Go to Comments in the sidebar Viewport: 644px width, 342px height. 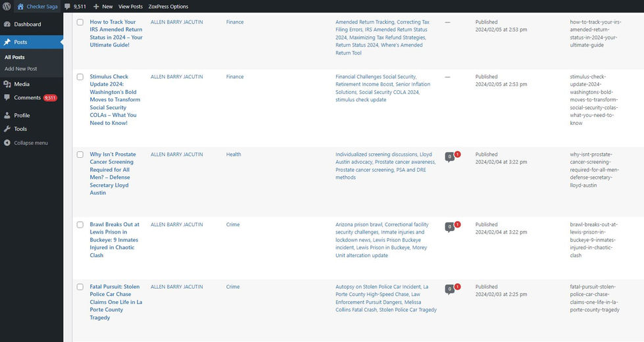(27, 97)
